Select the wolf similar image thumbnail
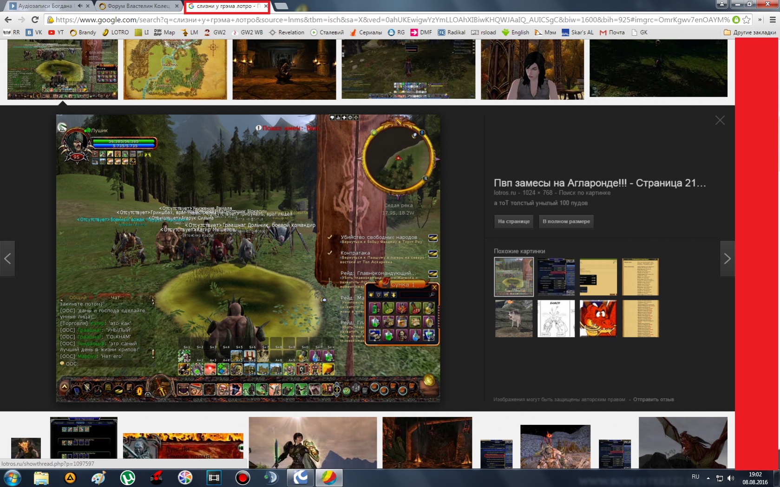Image resolution: width=780 pixels, height=487 pixels. (x=513, y=318)
